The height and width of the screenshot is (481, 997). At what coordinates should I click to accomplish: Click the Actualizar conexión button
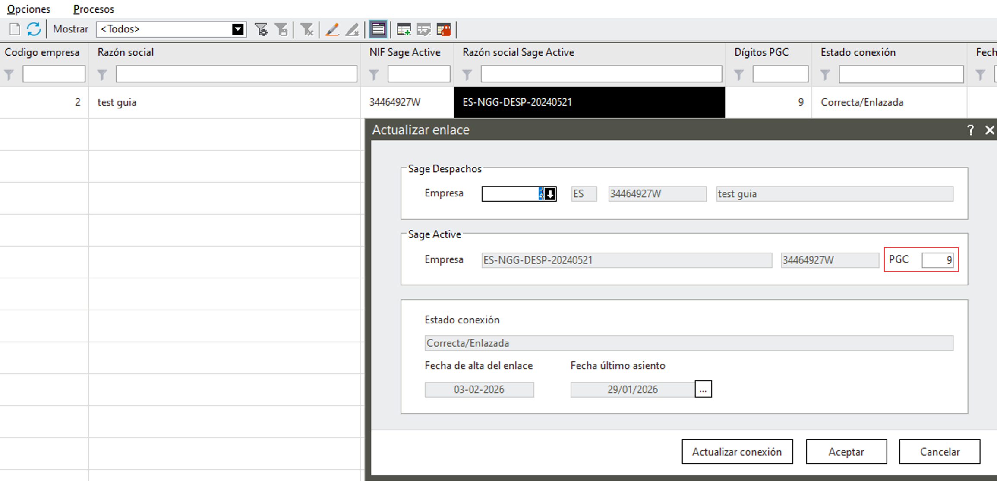coord(737,452)
